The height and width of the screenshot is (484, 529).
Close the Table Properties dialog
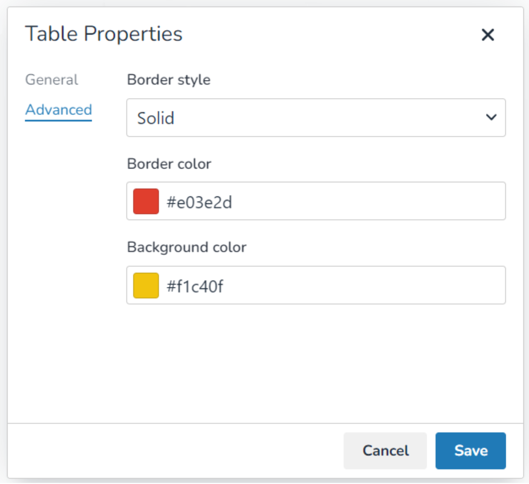coord(487,35)
